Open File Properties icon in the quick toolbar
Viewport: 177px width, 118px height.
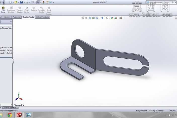pyautogui.click(x=47, y=2)
